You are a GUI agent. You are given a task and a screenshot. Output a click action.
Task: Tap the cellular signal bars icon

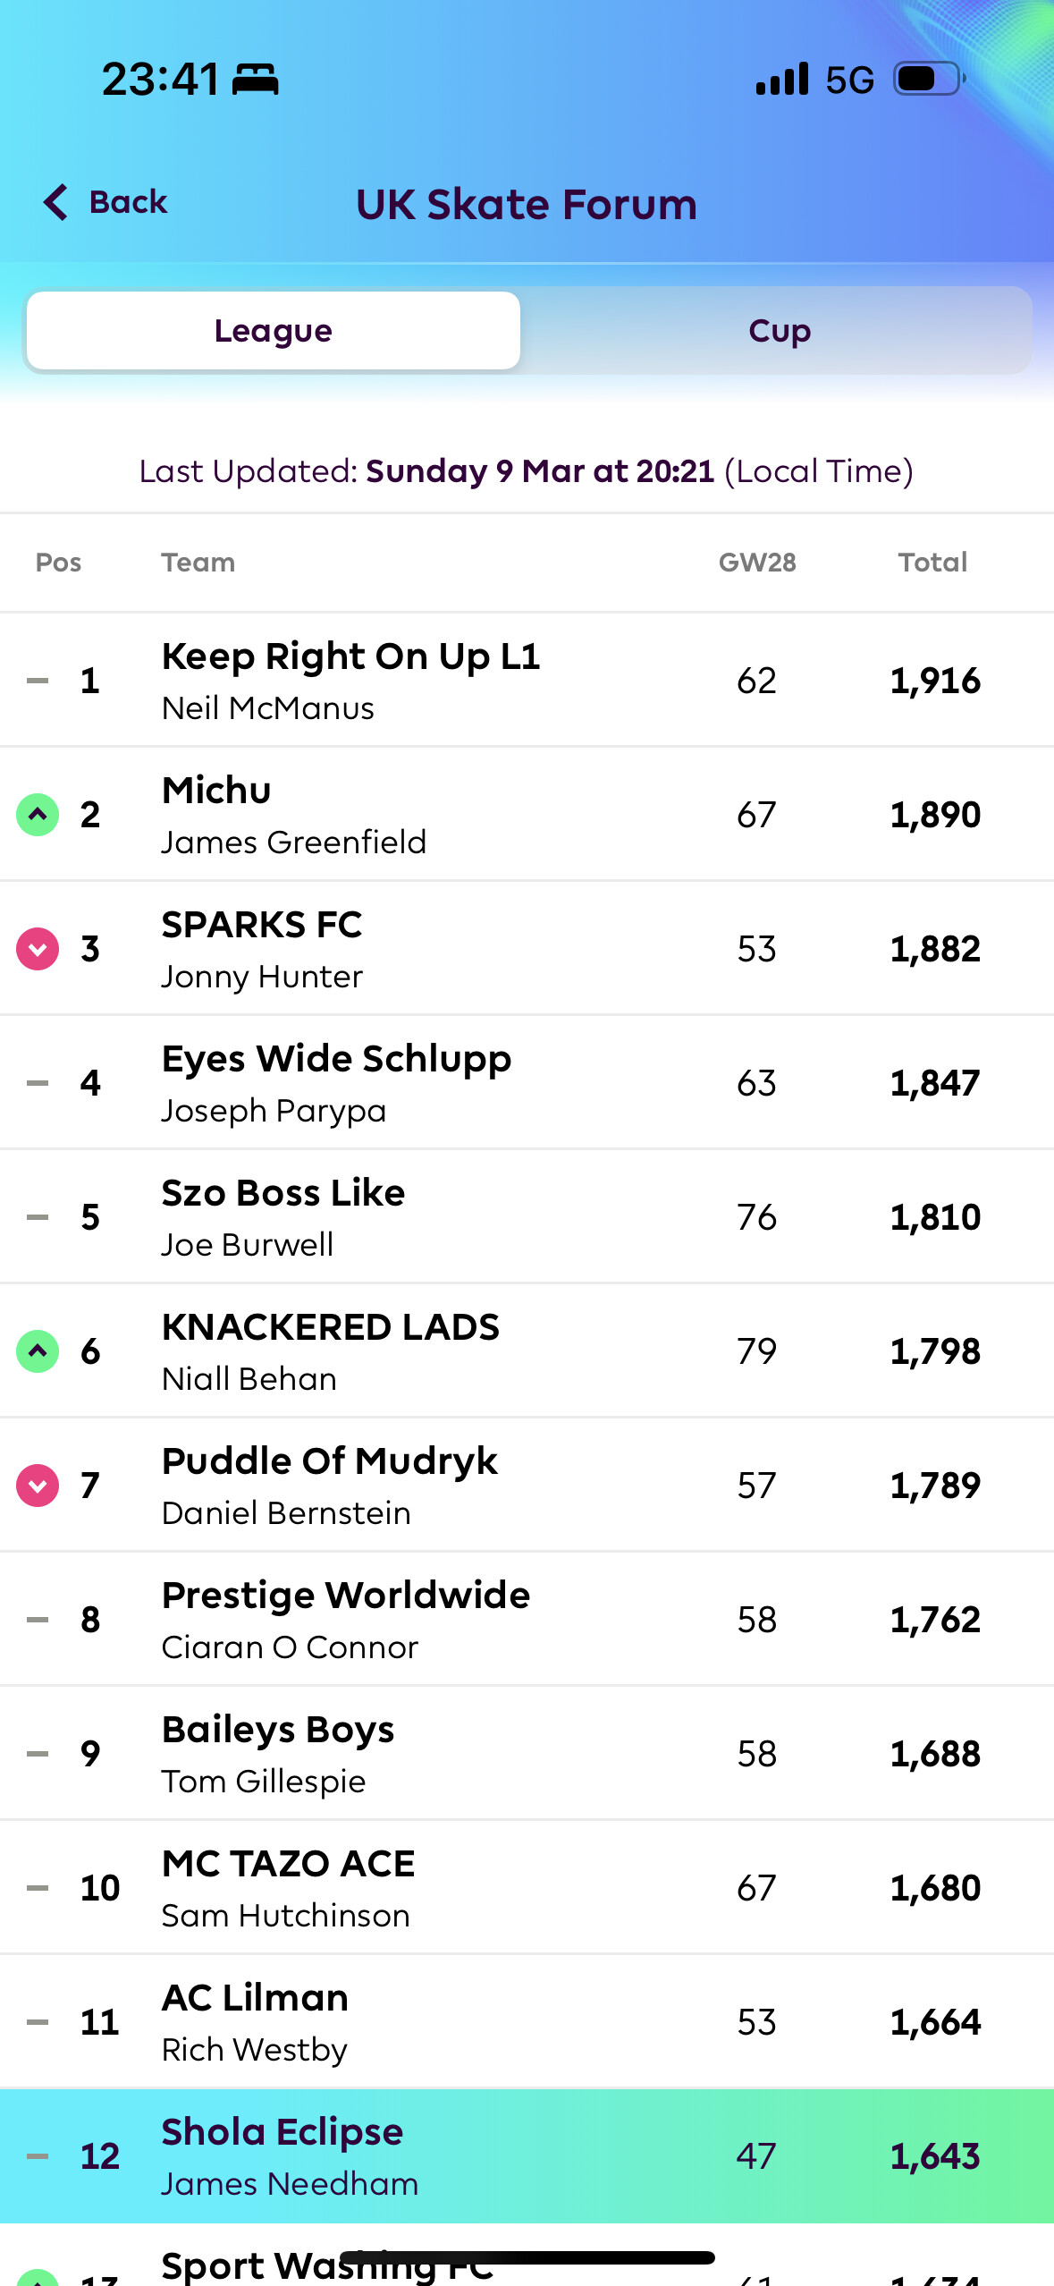click(x=782, y=79)
